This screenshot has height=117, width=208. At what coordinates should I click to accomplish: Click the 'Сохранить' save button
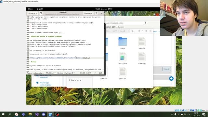88,13
